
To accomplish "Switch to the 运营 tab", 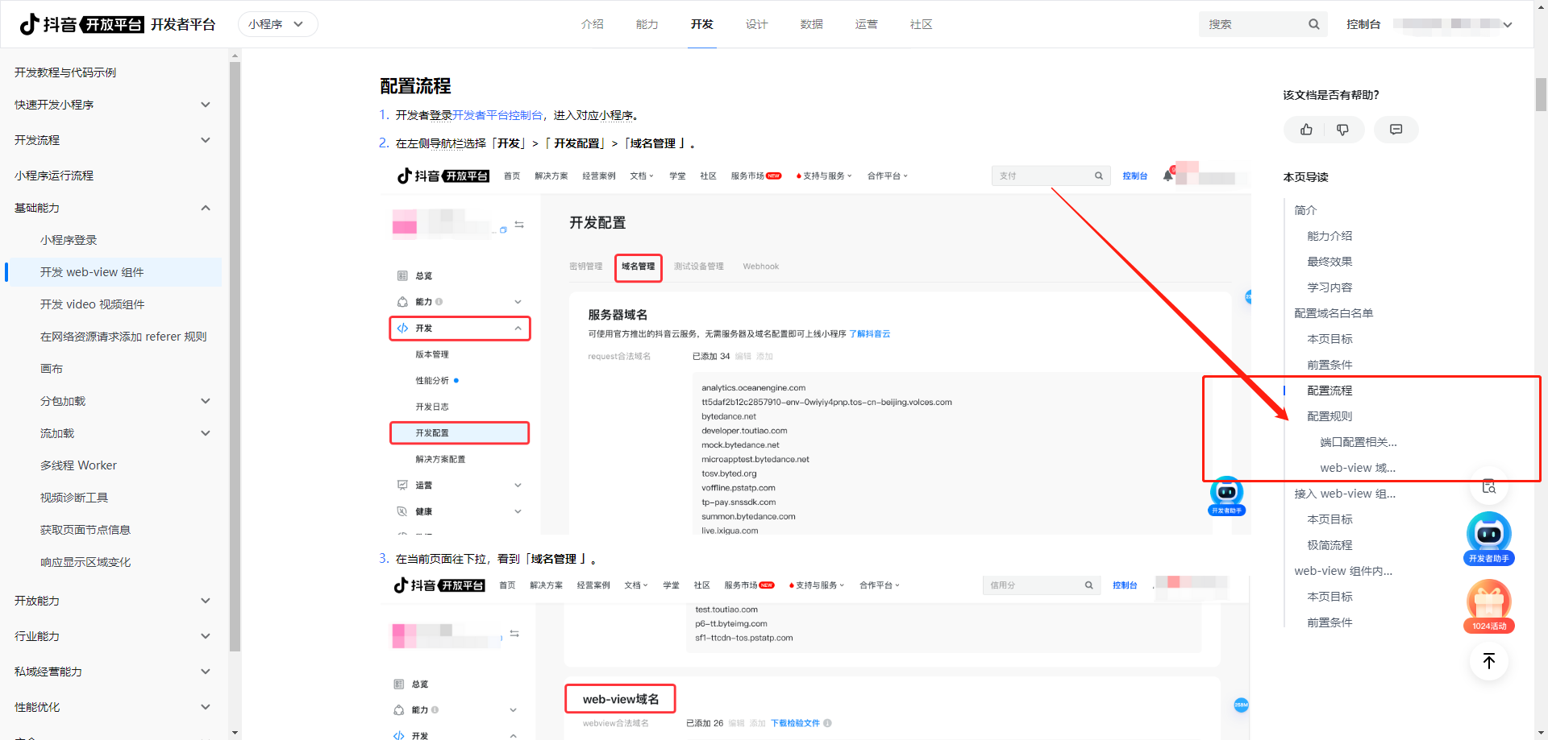I will pyautogui.click(x=867, y=24).
